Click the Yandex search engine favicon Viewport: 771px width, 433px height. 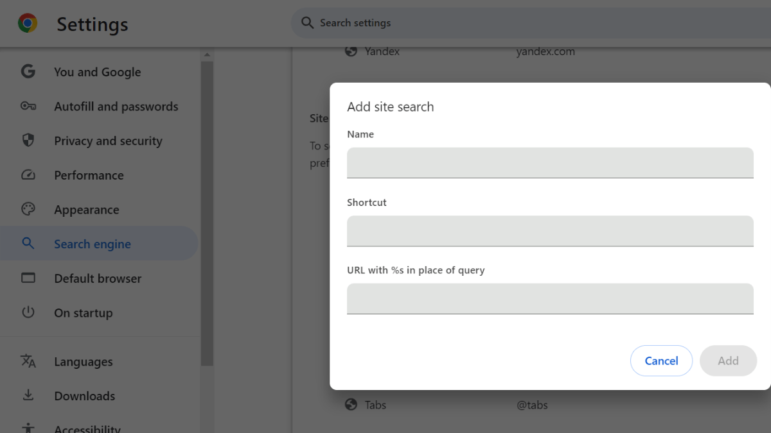point(351,51)
